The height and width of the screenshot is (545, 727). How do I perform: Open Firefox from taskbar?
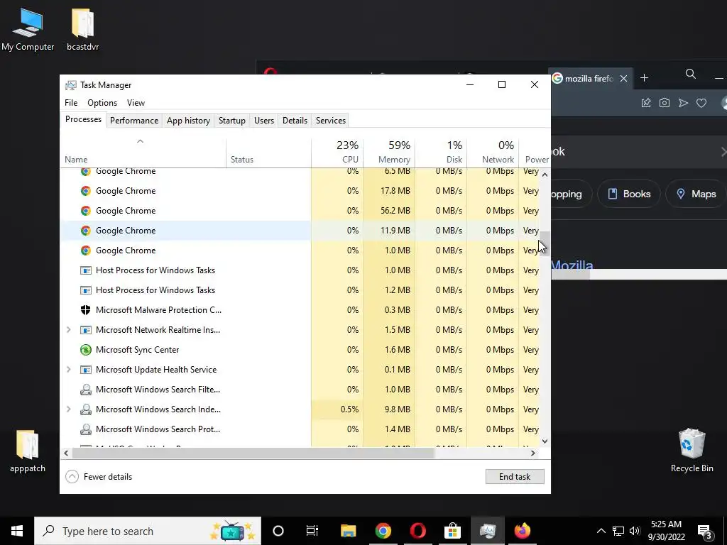coord(522,531)
